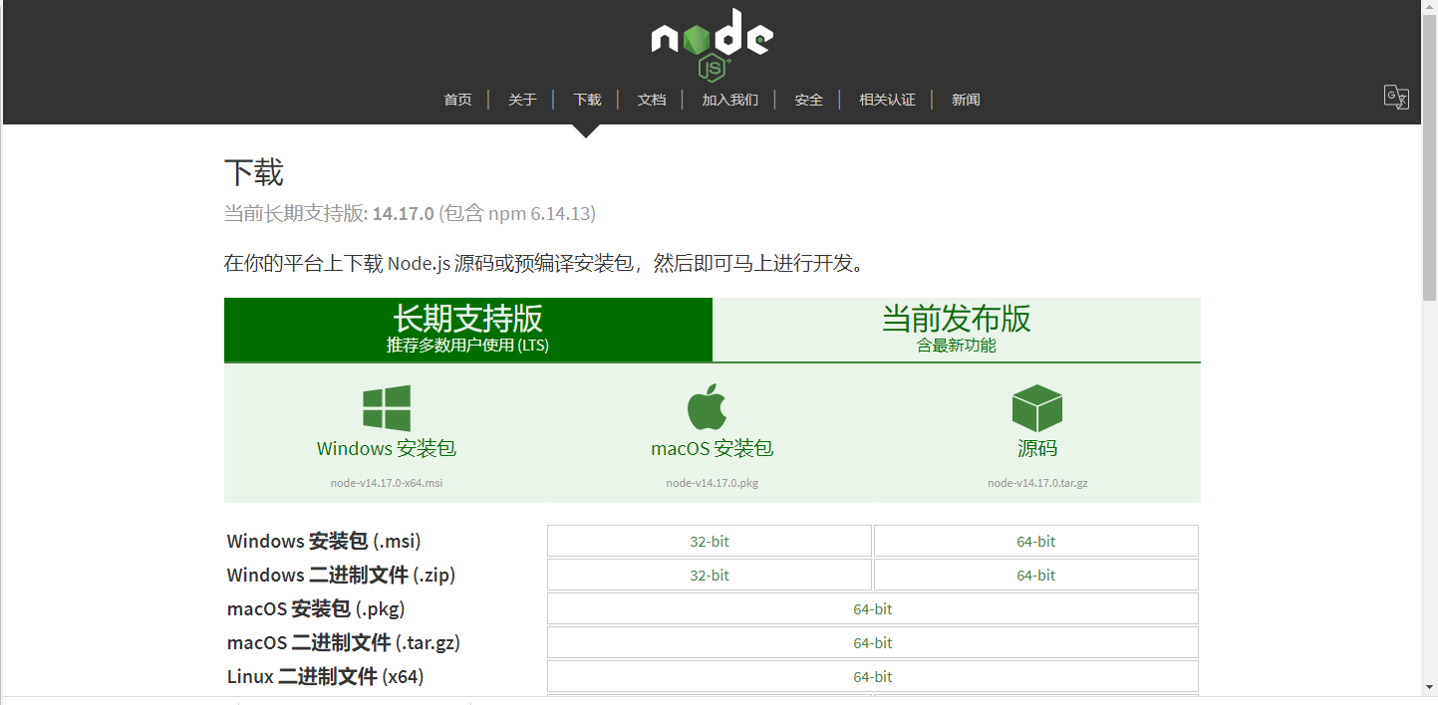1438x705 pixels.
Task: Select the 长期支持版 LTS tab
Action: 468,330
